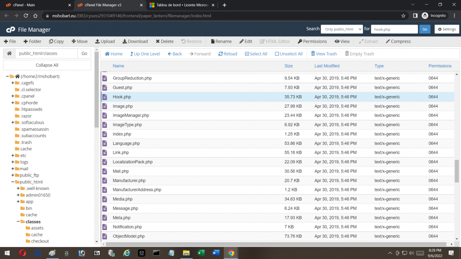
Task: Open View Trash
Action: (x=324, y=54)
